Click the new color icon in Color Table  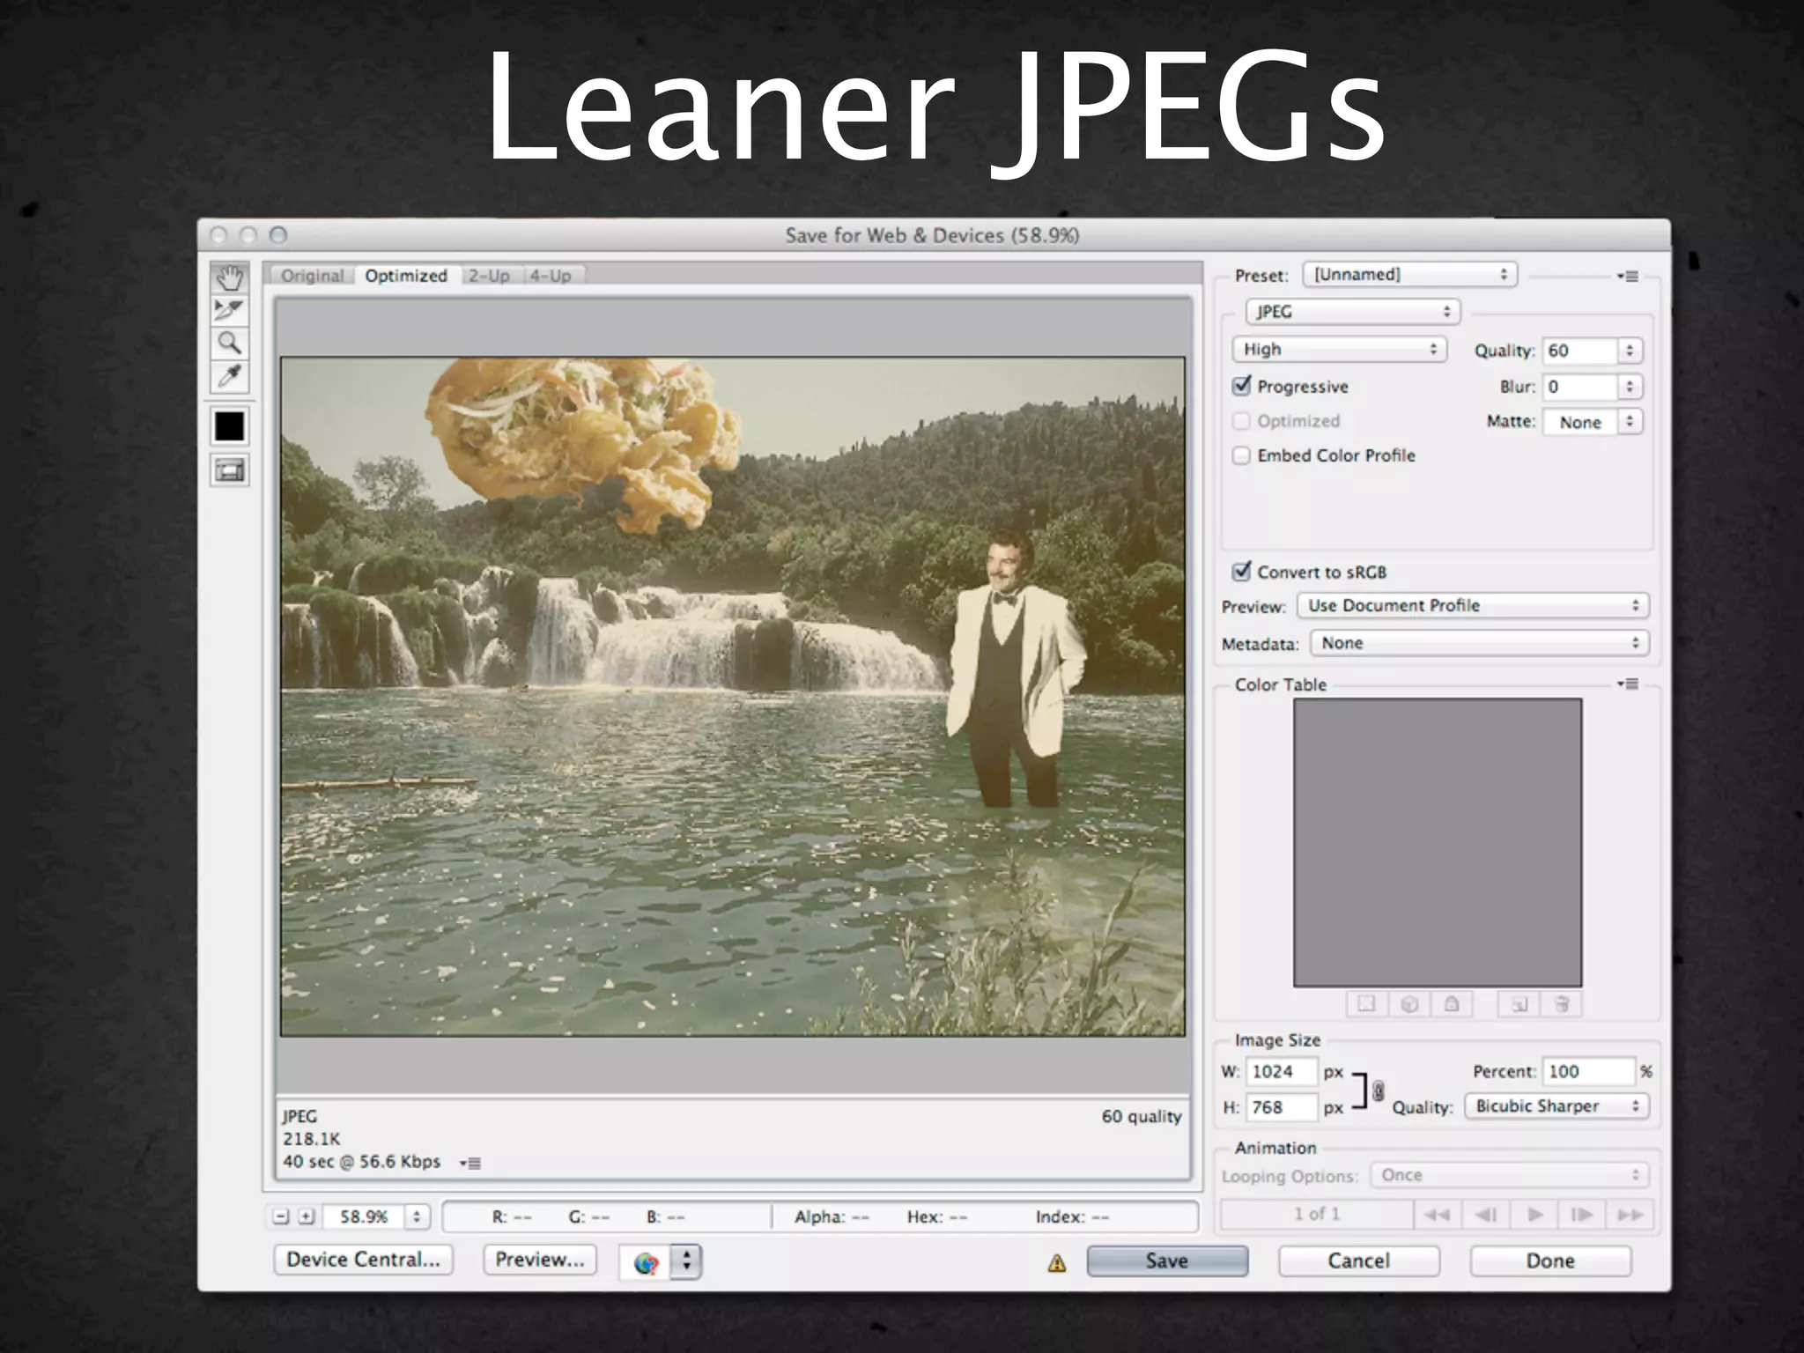pos(1519,1004)
